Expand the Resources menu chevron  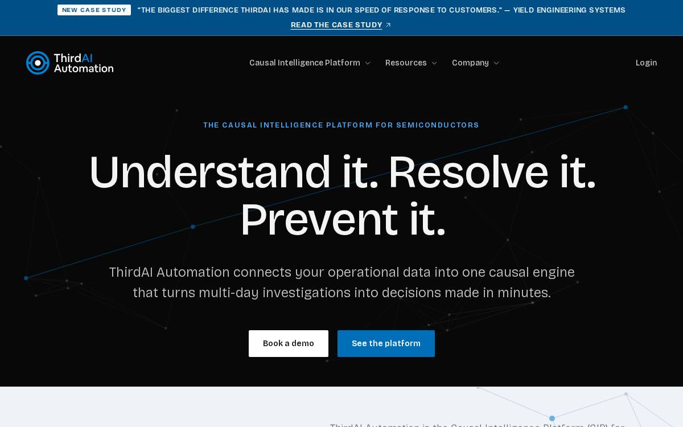[434, 63]
